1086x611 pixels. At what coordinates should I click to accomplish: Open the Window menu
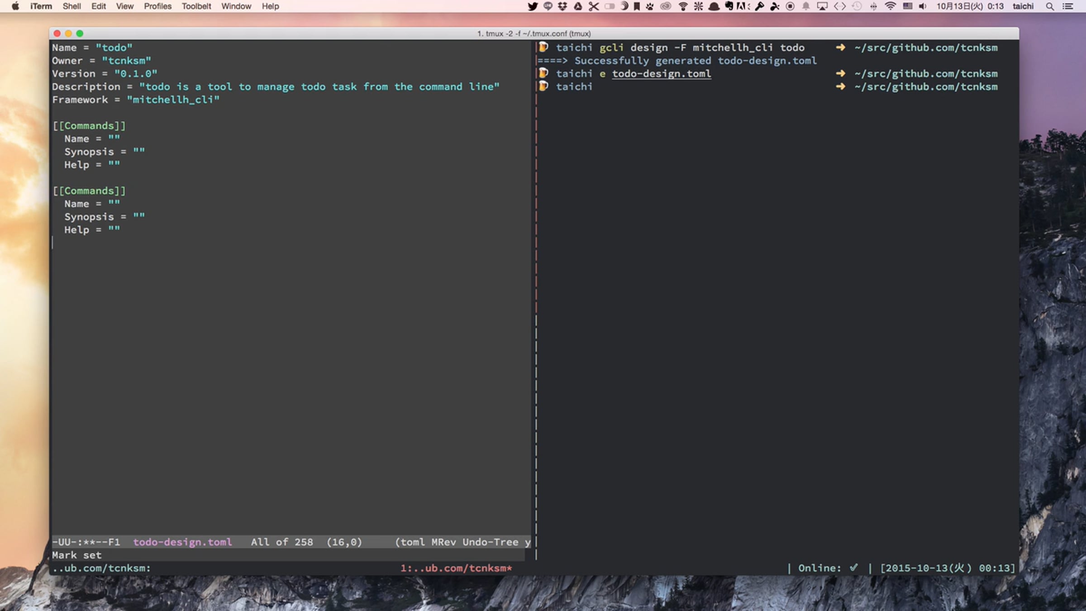tap(236, 6)
